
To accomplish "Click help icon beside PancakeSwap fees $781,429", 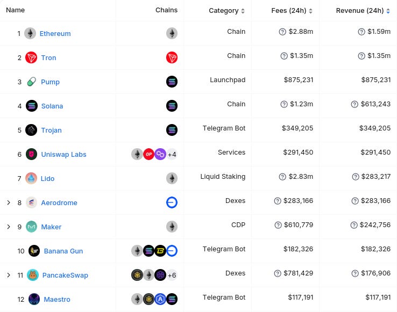I will (x=278, y=273).
